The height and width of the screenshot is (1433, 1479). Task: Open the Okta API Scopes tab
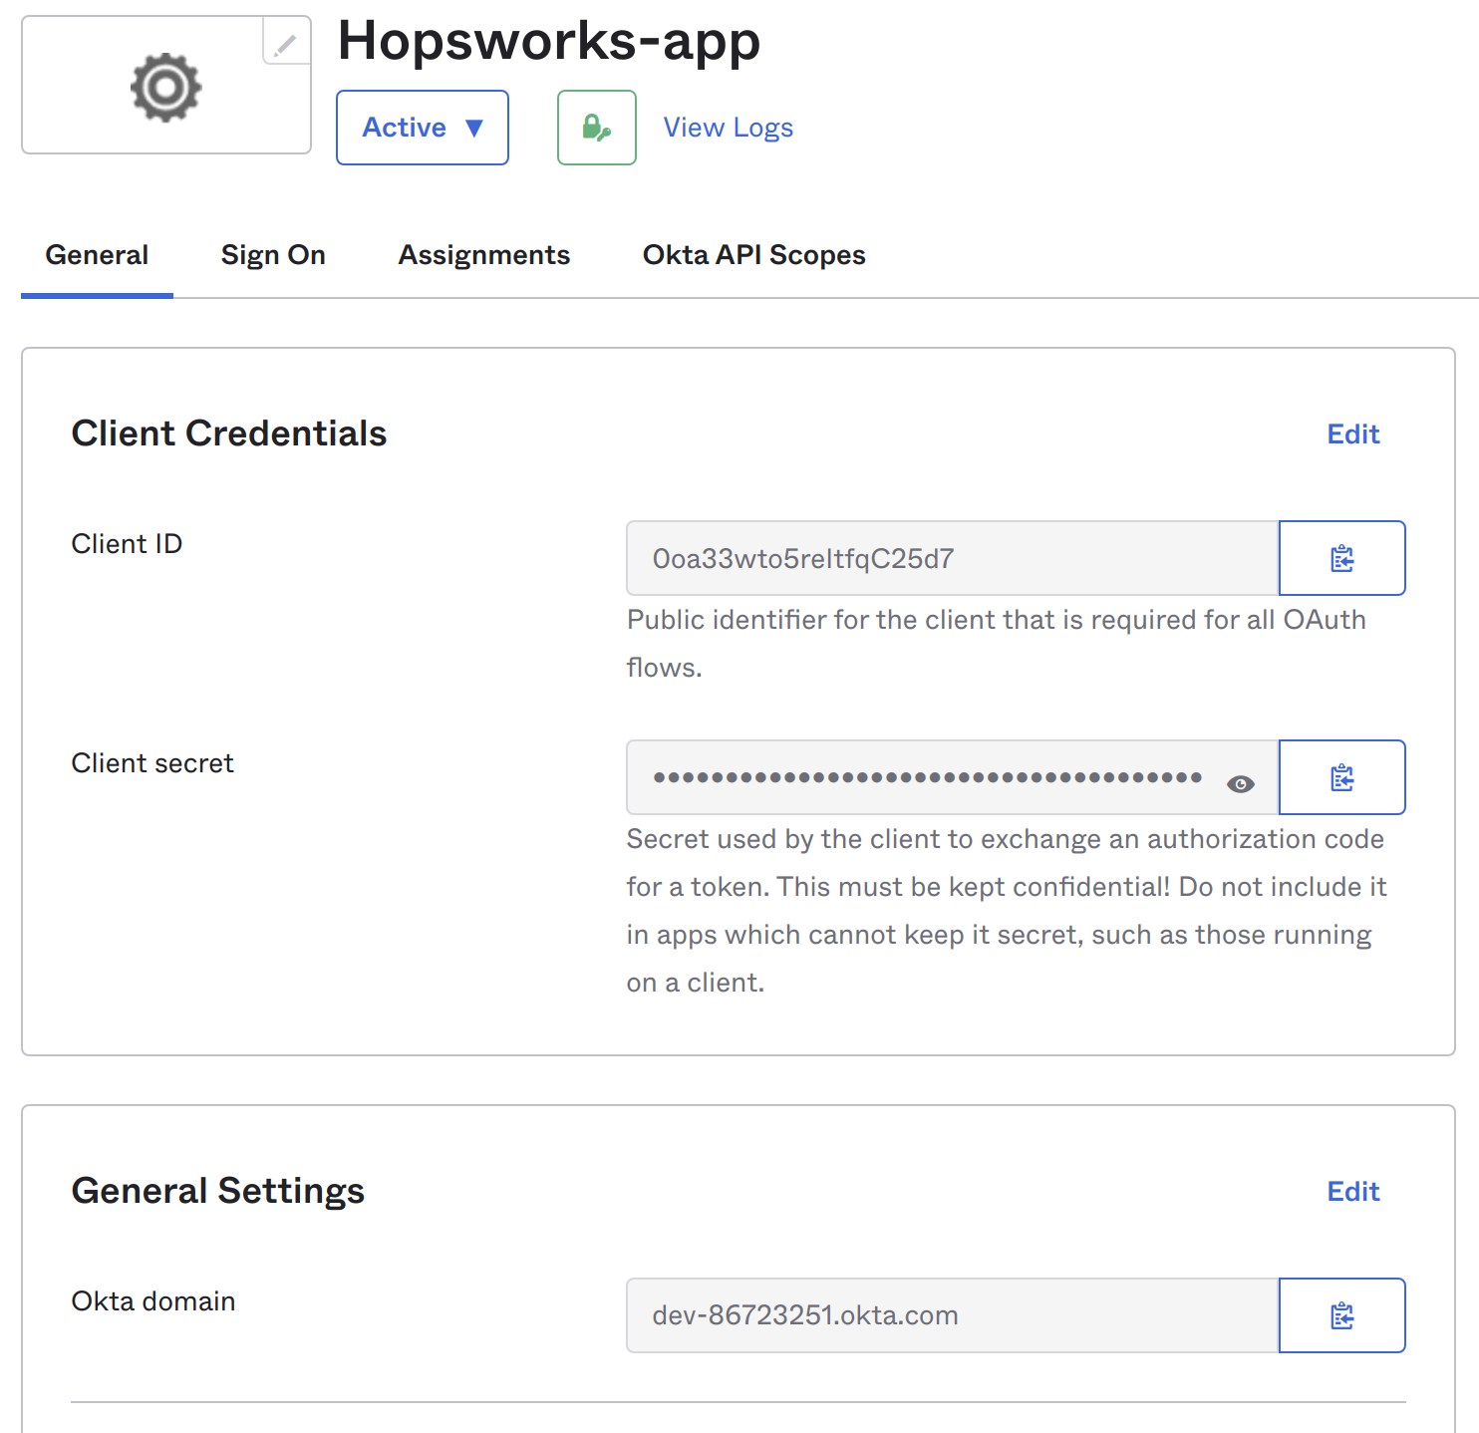pyautogui.click(x=753, y=255)
